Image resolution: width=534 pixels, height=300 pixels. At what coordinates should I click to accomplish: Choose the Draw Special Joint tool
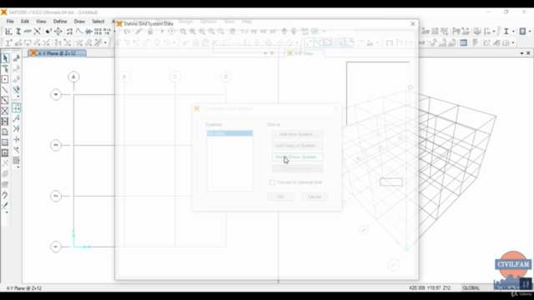tap(5, 79)
